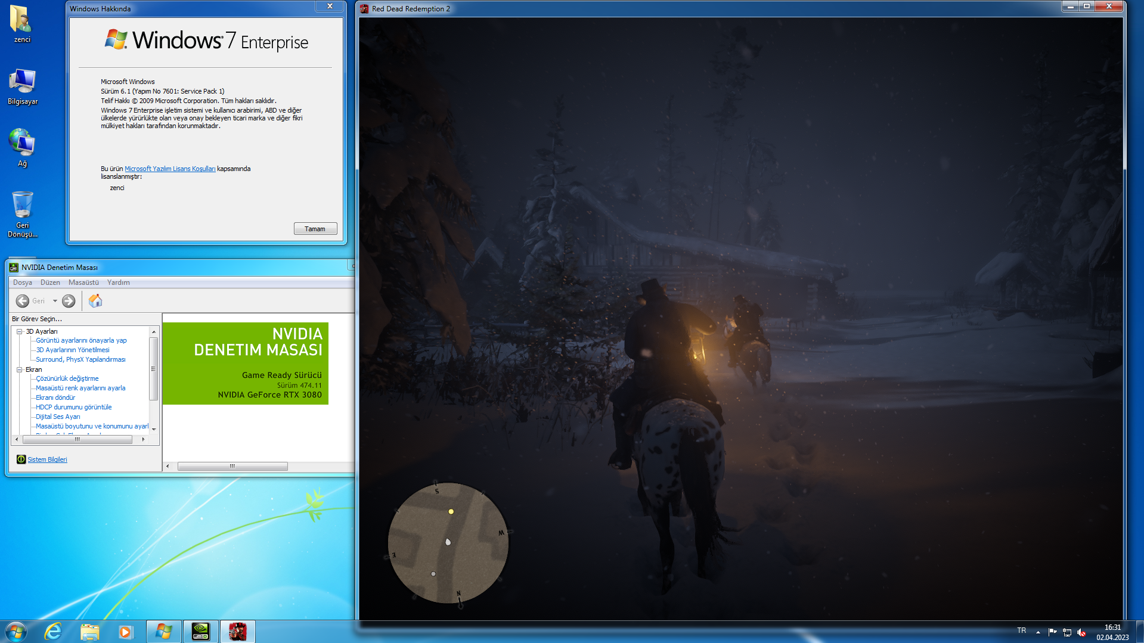
Task: Open network icon in system tray
Action: coord(1067,632)
